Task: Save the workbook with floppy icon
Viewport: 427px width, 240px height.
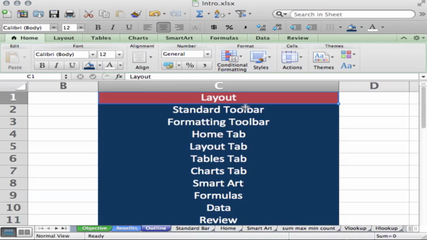Action: point(54,13)
